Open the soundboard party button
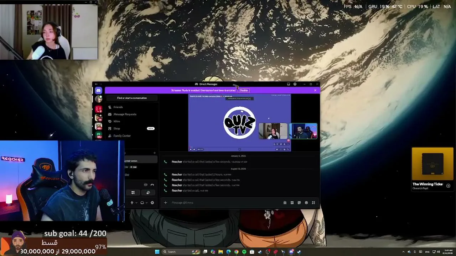Image resolution: width=456 pixels, height=256 pixels. pyautogui.click(x=148, y=193)
